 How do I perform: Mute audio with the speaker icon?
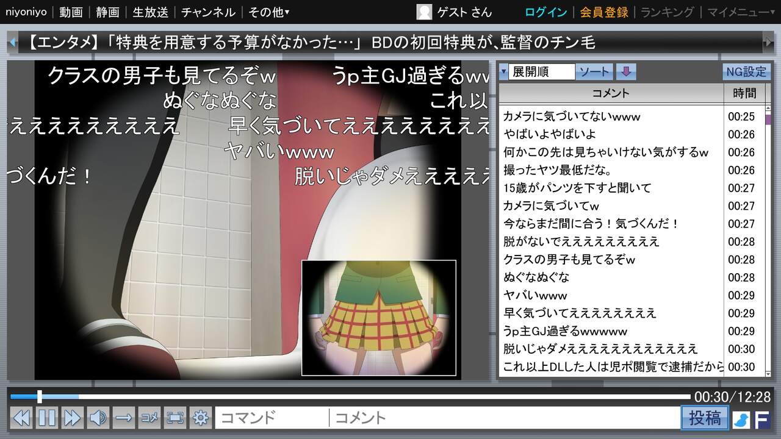tap(98, 418)
